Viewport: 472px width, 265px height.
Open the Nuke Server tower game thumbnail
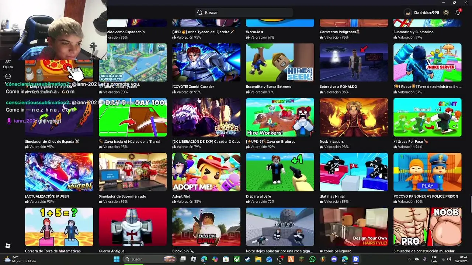(427, 63)
